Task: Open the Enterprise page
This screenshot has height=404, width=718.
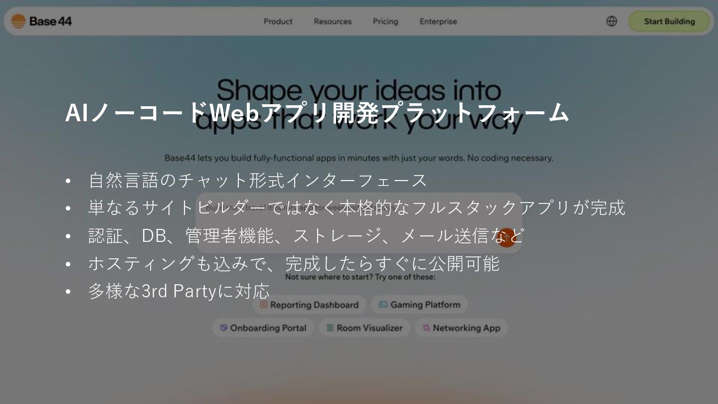Action: [x=438, y=21]
